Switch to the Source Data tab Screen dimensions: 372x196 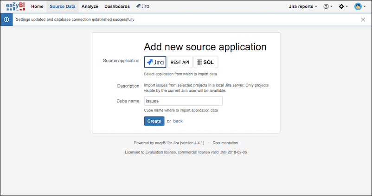click(x=62, y=6)
